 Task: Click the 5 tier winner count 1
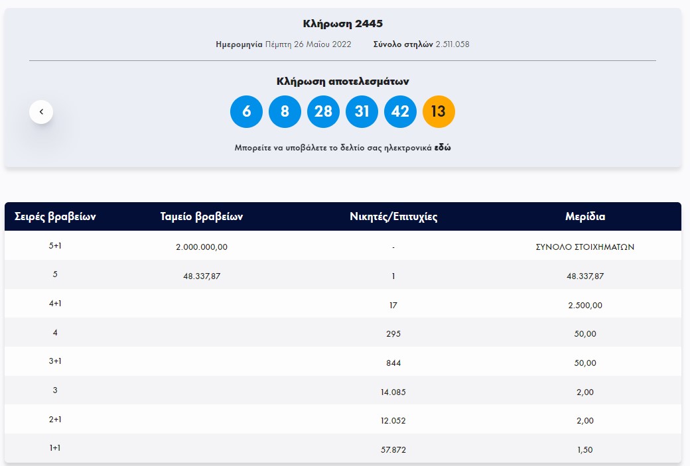coord(393,275)
